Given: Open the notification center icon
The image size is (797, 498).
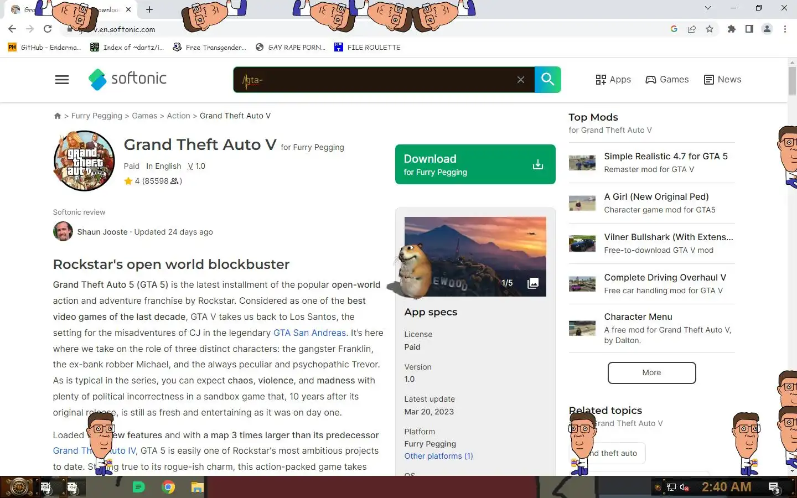Looking at the screenshot, I should [x=774, y=487].
